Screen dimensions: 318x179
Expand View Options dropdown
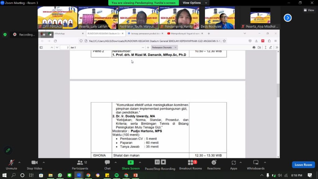point(192,3)
